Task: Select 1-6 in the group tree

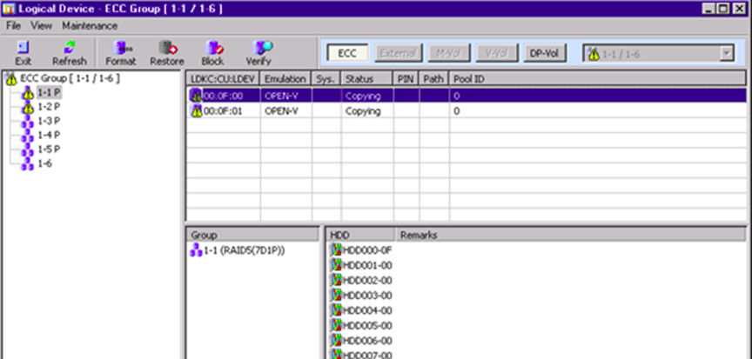Action: 44,163
